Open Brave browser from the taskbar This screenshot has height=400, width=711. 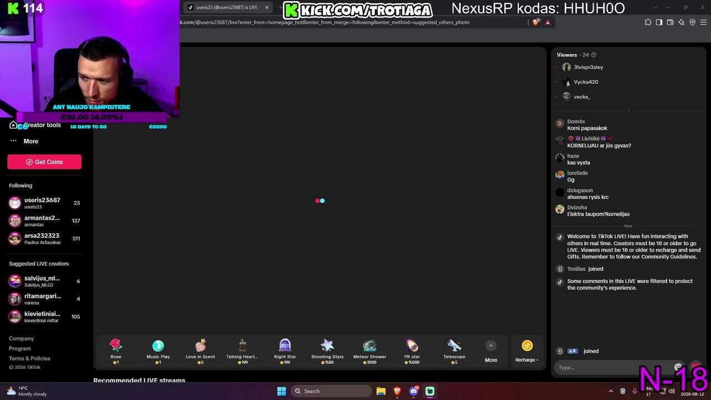click(x=397, y=391)
